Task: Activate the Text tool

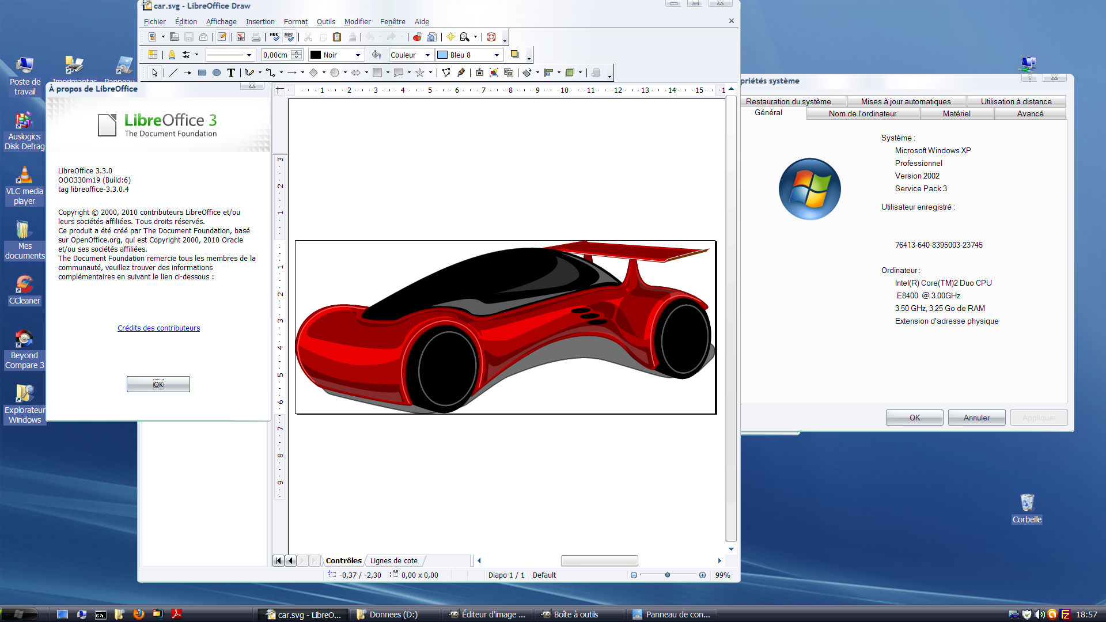Action: pyautogui.click(x=231, y=73)
